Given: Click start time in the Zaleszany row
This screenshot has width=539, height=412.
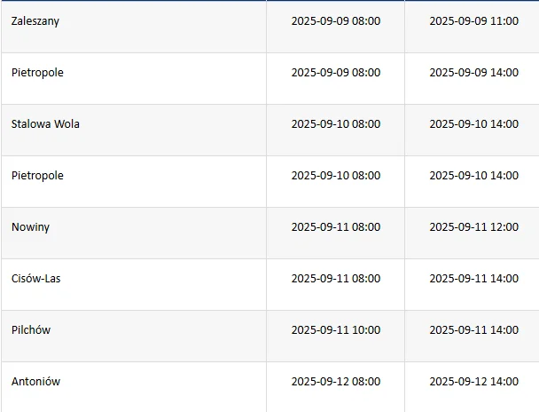Looking at the screenshot, I should pos(335,21).
